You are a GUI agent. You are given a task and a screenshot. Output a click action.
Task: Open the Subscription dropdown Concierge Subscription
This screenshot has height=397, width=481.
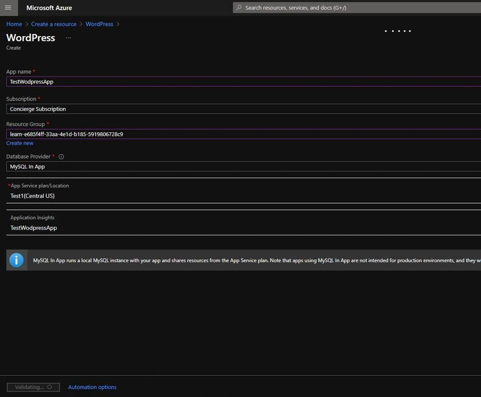pos(243,109)
